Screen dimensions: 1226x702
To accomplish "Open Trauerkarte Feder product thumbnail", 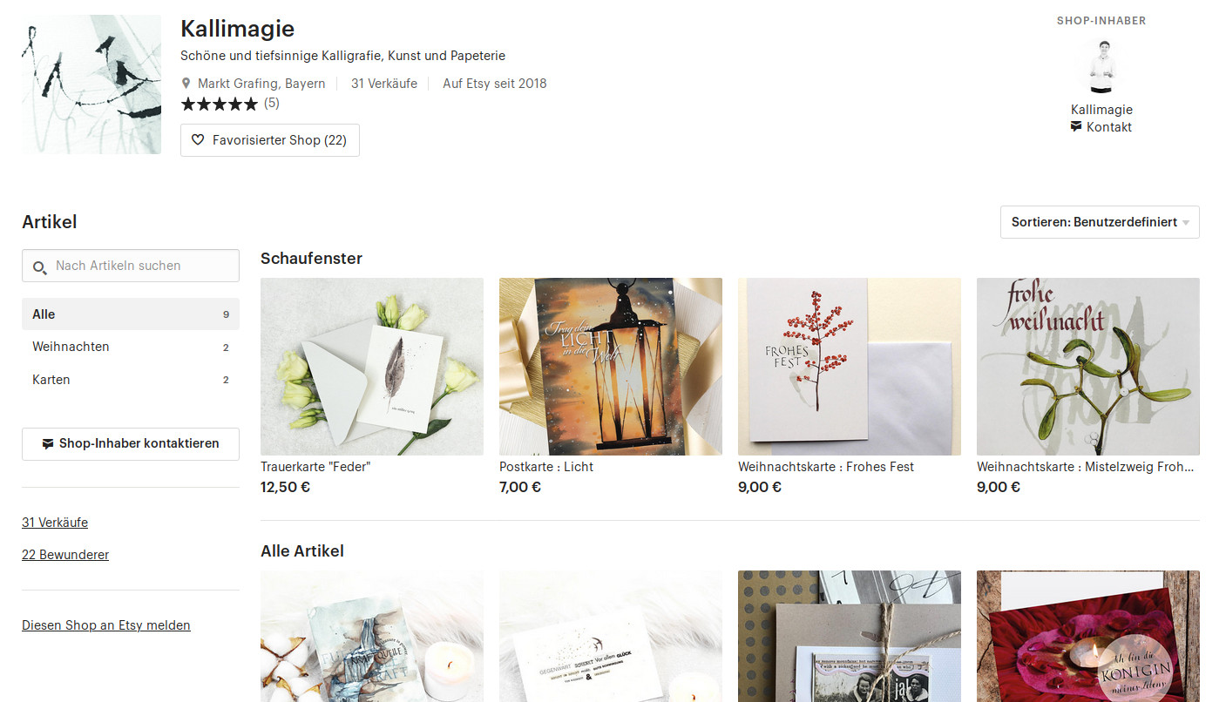I will 372,367.
